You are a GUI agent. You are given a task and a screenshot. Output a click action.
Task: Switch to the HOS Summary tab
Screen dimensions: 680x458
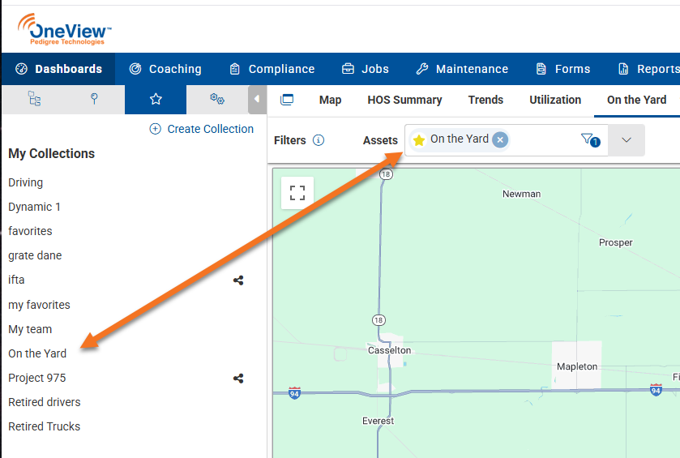click(x=404, y=100)
